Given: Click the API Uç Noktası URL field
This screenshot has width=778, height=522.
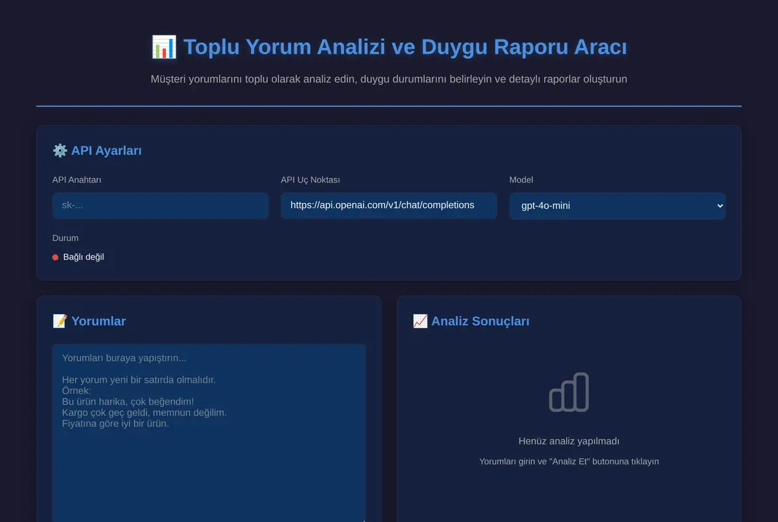Looking at the screenshot, I should (389, 205).
